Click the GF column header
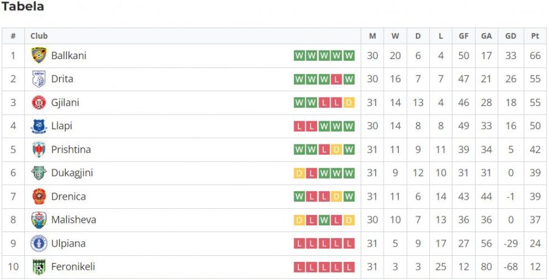 463,36
